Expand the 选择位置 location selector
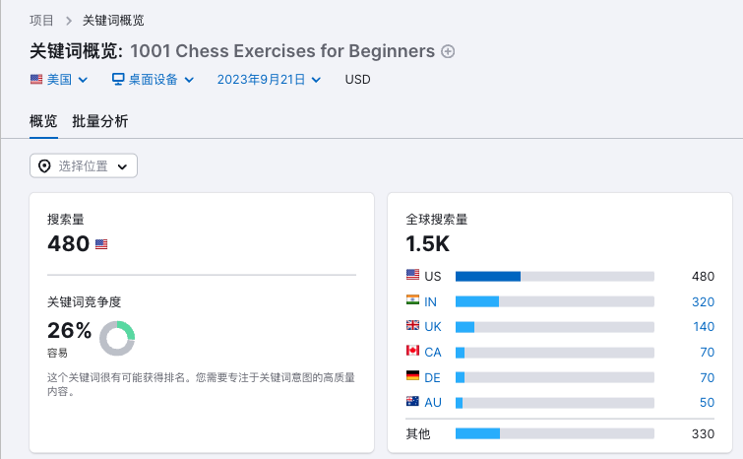Image resolution: width=743 pixels, height=459 pixels. 84,166
